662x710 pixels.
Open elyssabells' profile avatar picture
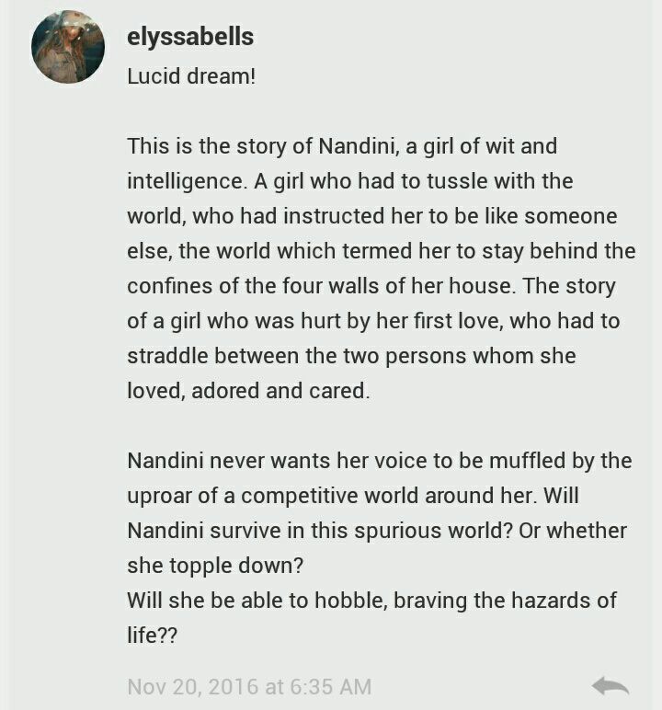[68, 47]
